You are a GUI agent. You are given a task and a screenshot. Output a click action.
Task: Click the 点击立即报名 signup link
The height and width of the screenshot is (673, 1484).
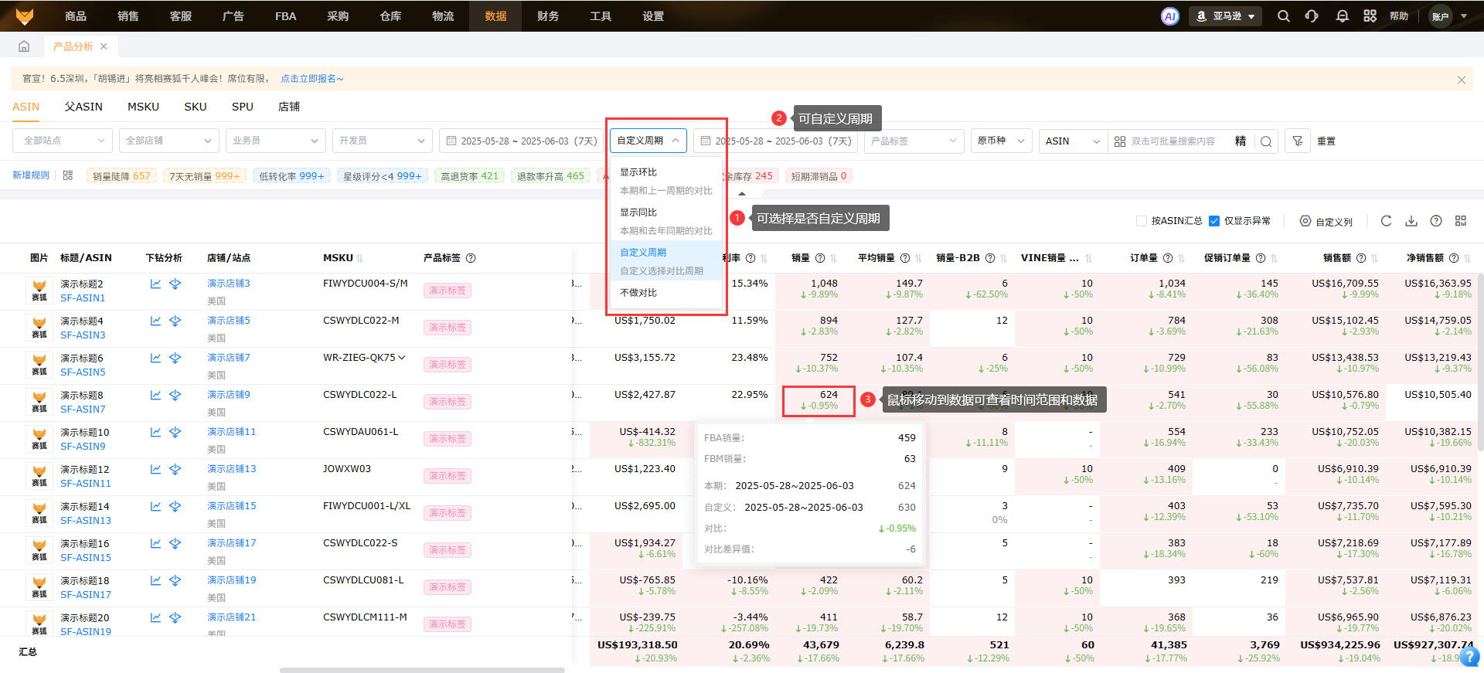[311, 79]
